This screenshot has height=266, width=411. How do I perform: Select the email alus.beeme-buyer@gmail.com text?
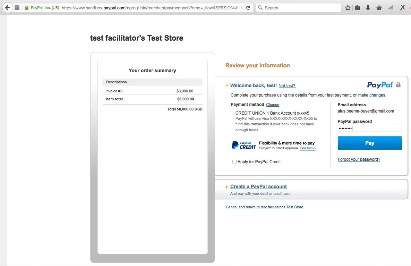pyautogui.click(x=366, y=111)
